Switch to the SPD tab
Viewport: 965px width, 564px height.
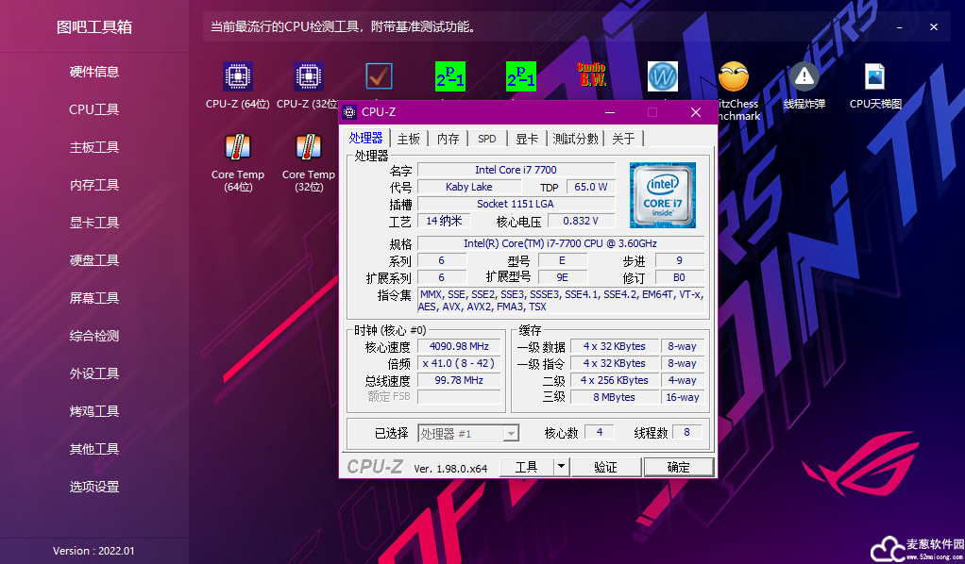(487, 139)
